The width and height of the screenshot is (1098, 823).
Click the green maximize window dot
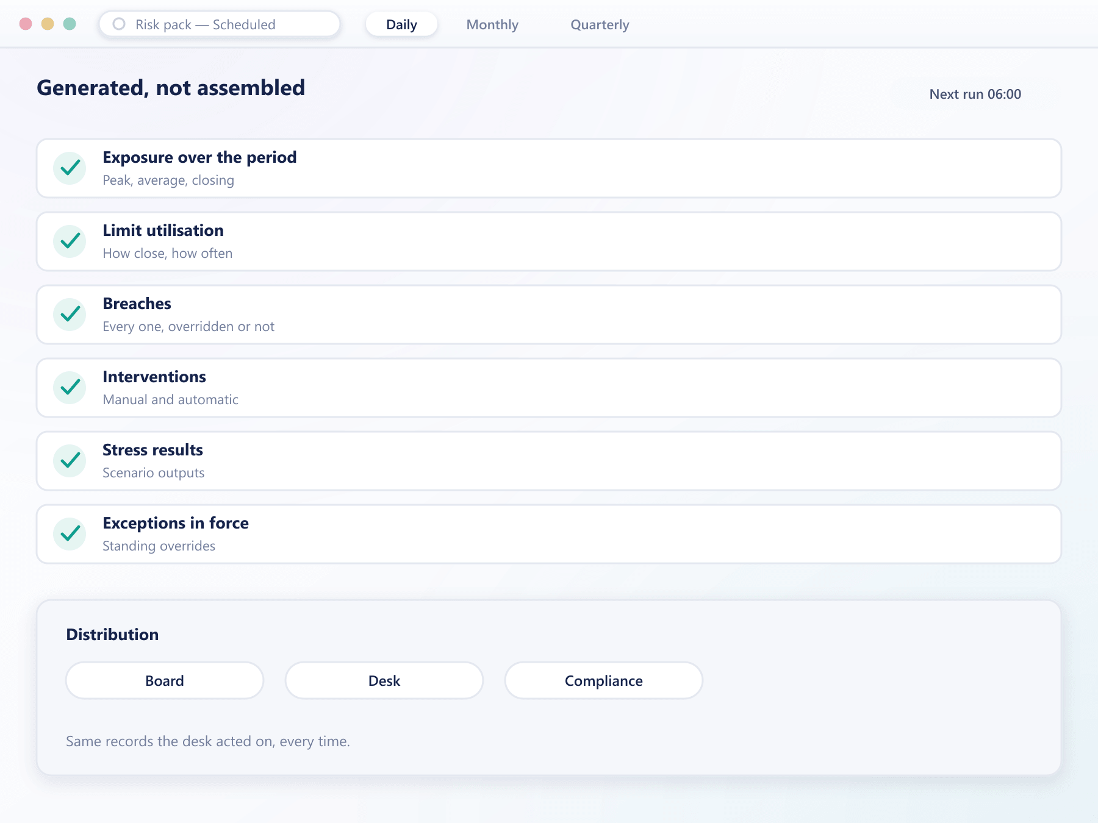pos(70,24)
